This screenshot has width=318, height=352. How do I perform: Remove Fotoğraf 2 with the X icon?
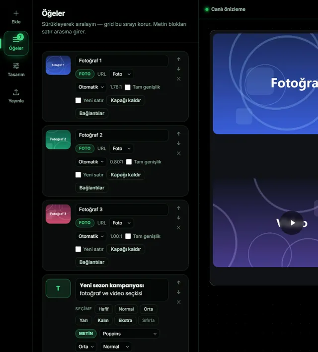[179, 153]
